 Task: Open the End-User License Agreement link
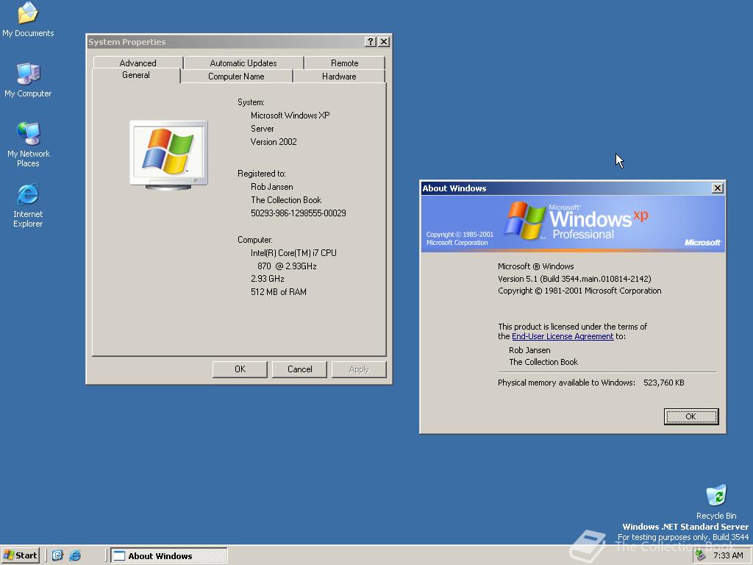563,336
